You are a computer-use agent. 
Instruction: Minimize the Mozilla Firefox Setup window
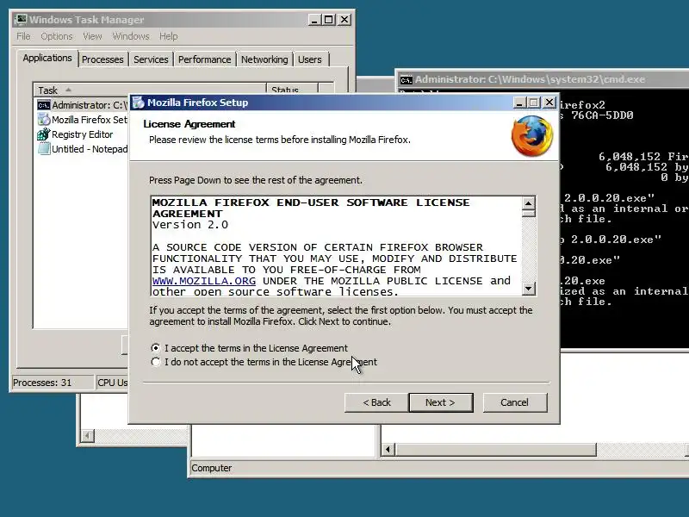[x=519, y=103]
